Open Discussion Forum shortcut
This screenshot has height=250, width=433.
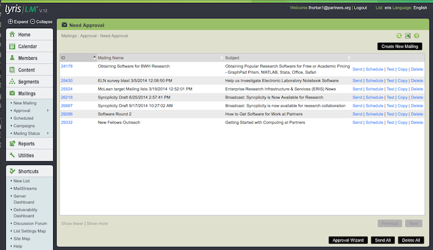31,224
